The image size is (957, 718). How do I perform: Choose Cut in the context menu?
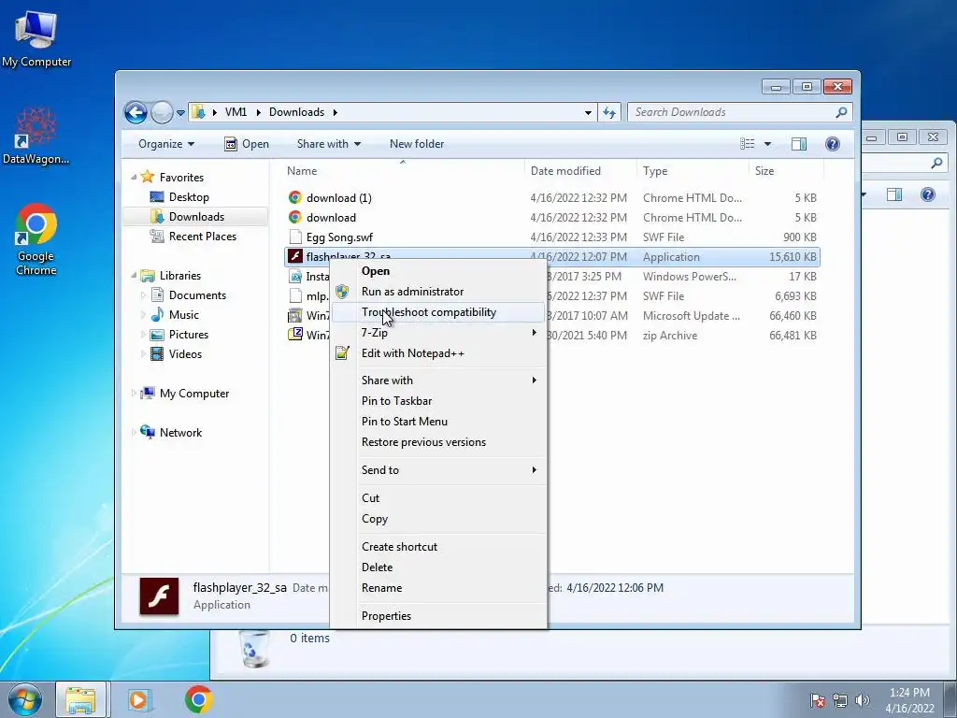pyautogui.click(x=438, y=498)
